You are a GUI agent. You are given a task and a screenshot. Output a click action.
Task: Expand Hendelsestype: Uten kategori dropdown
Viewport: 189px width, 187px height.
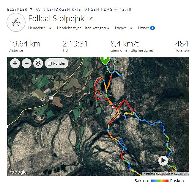83,28
